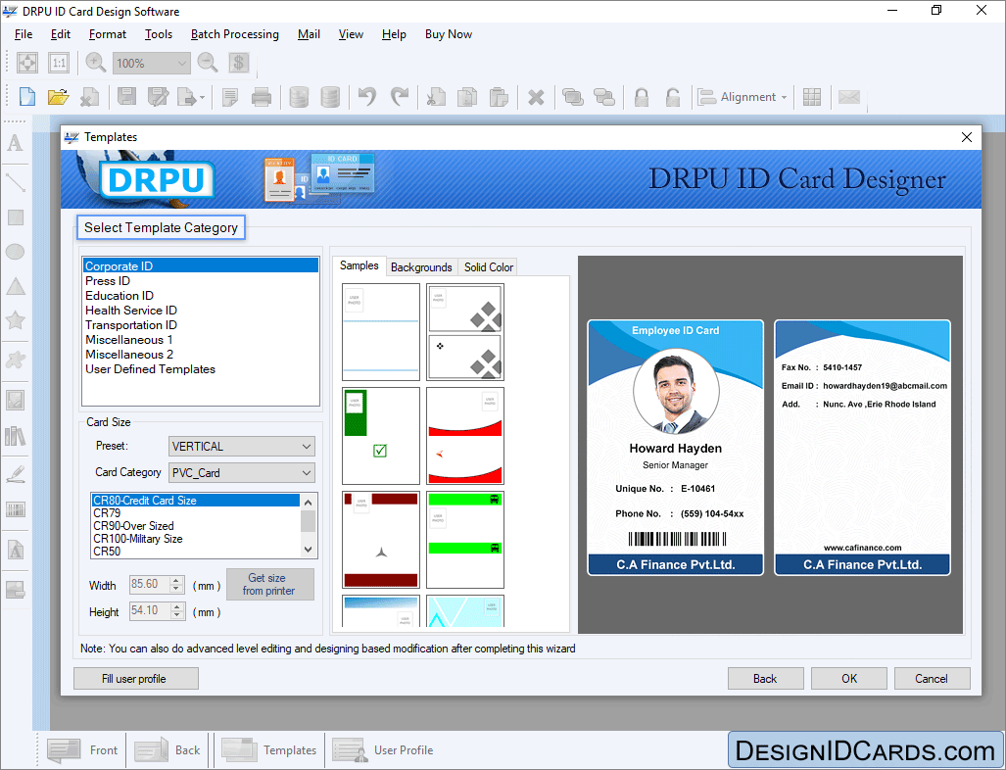The image size is (1006, 770).
Task: Click the Back button in the Templates dialog
Action: pyautogui.click(x=765, y=678)
